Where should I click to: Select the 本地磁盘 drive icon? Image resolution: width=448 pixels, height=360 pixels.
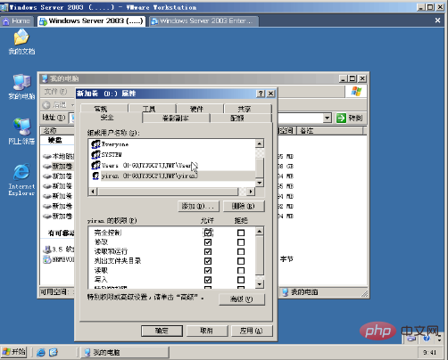47,156
